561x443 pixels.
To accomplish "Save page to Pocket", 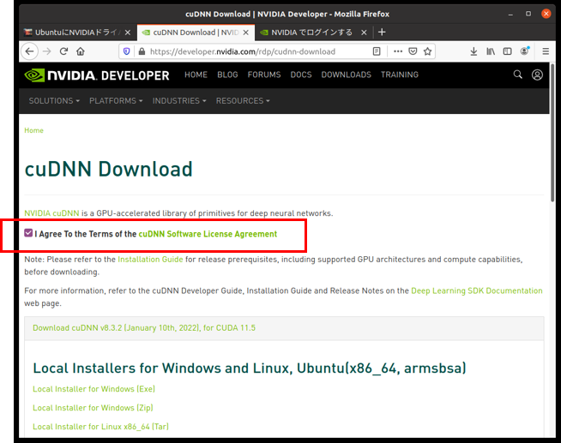I will coord(413,51).
